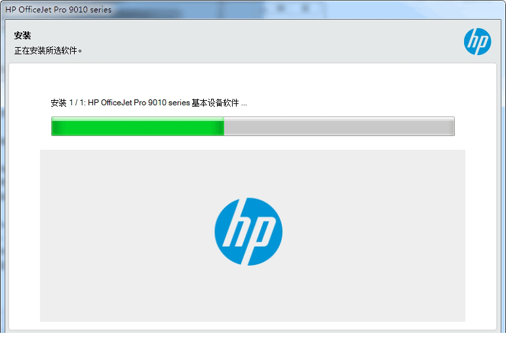506x346 pixels.
Task: Click the green installation progress bar
Action: point(253,126)
